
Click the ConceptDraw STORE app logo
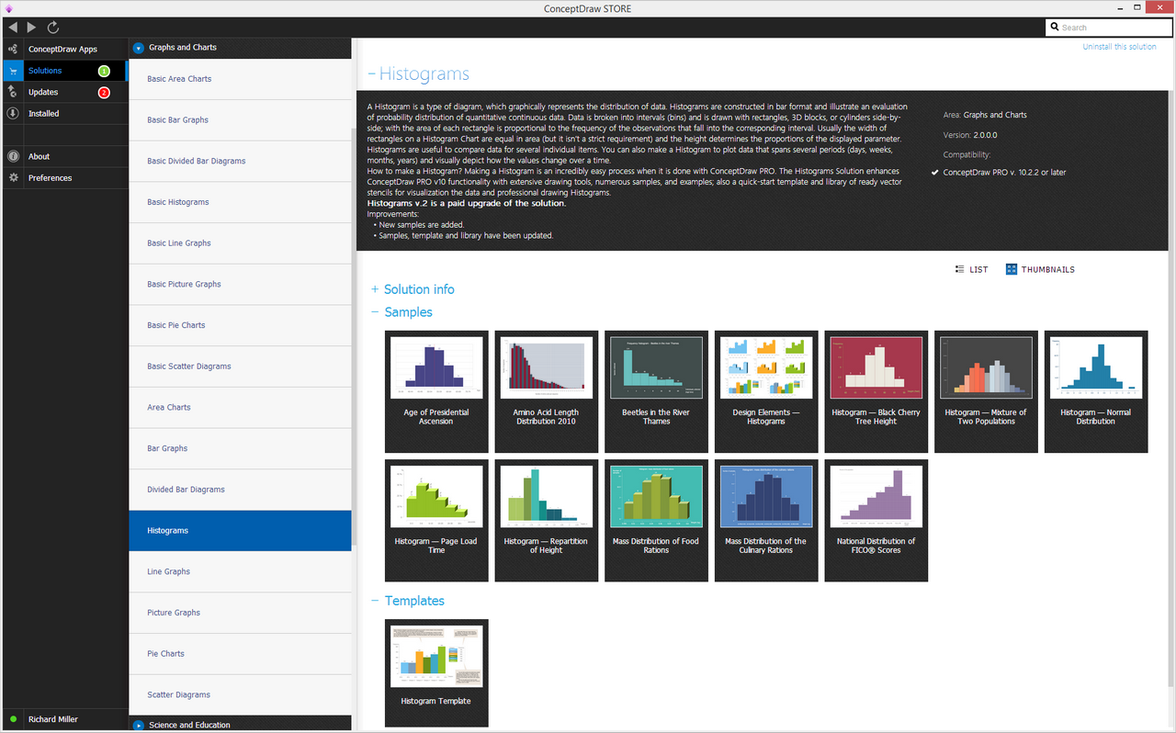[9, 8]
